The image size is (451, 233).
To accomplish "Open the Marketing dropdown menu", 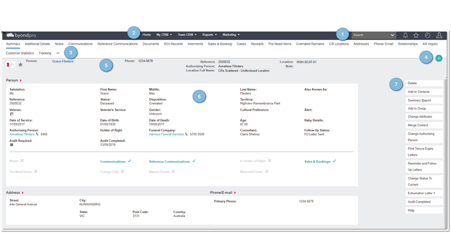I will pyautogui.click(x=231, y=35).
